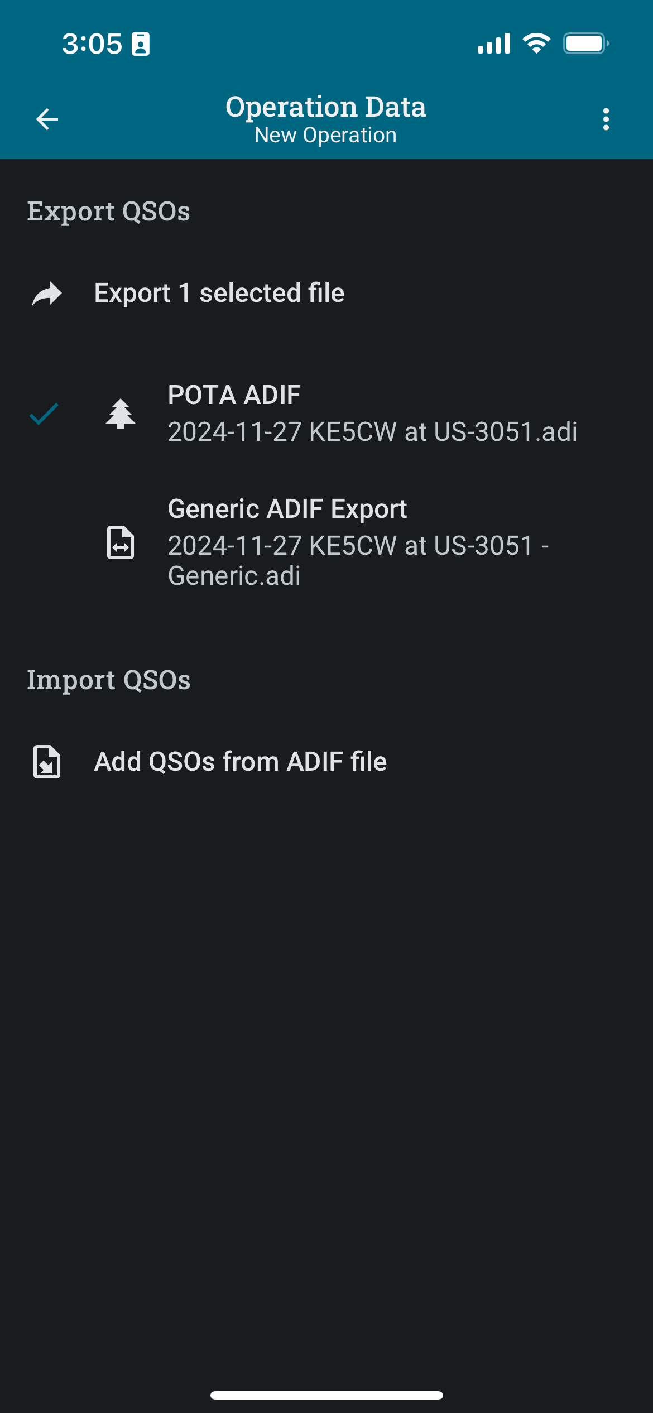Screen dimensions: 653x1413
Task: Tap the battery status icon
Action: (585, 44)
